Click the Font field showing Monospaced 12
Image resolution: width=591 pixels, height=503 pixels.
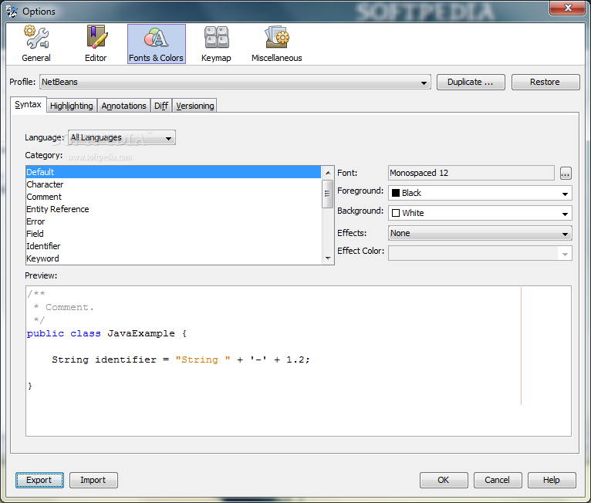coord(471,173)
